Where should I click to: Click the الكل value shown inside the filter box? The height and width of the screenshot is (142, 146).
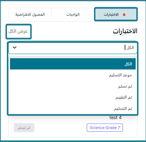(x=130, y=48)
